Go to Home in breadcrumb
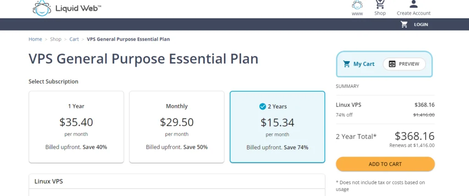Viewport: 469px width, 196px height. [x=35, y=39]
